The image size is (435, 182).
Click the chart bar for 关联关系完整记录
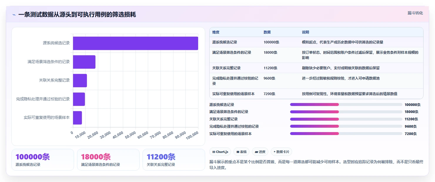coord(80,80)
